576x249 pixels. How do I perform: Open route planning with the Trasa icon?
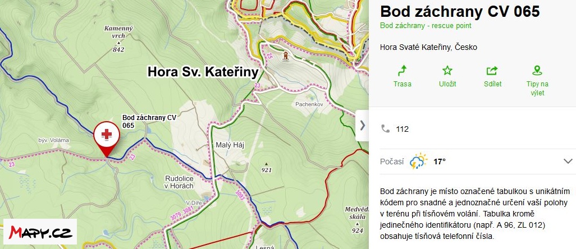pos(403,71)
